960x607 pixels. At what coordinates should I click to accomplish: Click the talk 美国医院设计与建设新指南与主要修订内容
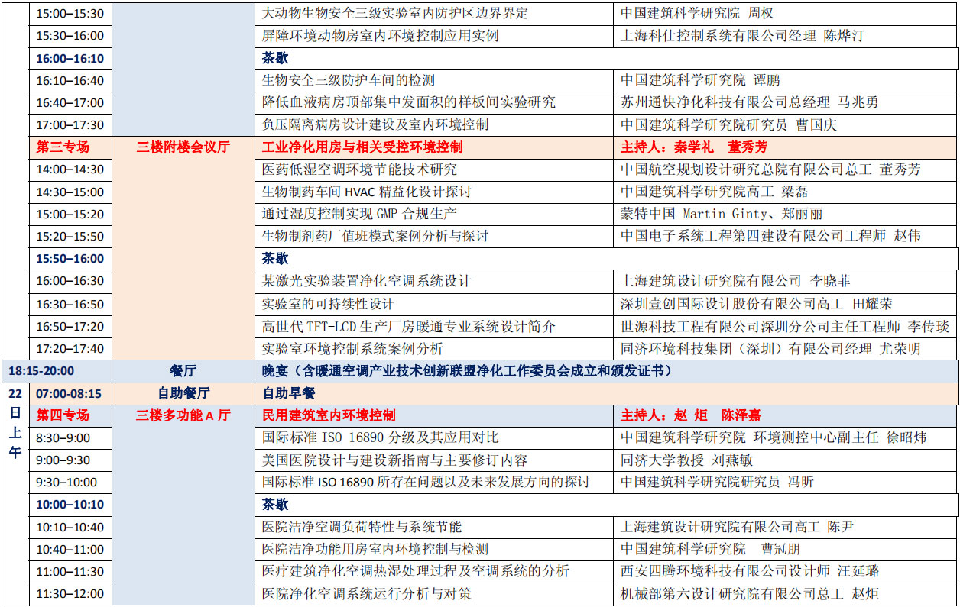pyautogui.click(x=394, y=460)
